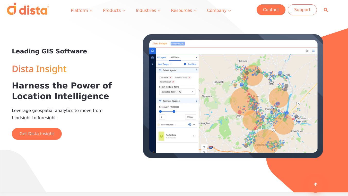Click the Territory Revenue filter icon
The width and height of the screenshot is (348, 196).
[x=160, y=101]
